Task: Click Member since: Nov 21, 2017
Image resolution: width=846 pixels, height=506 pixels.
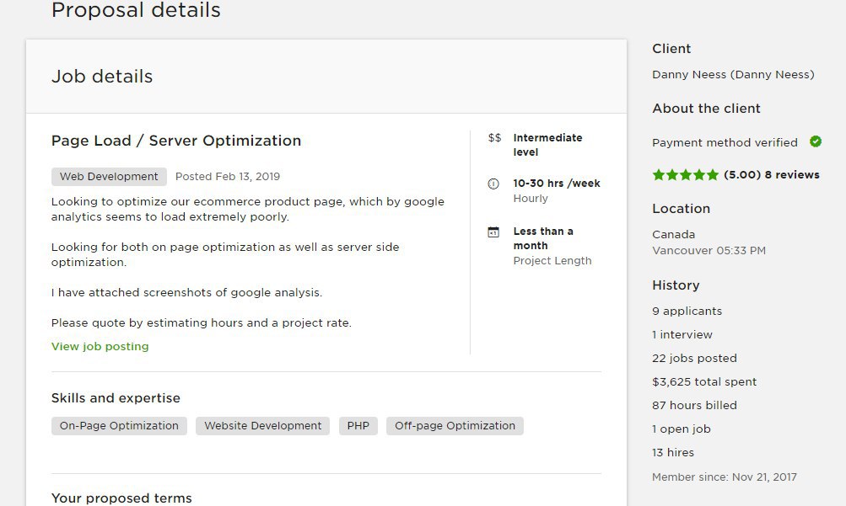Action: pyautogui.click(x=724, y=477)
